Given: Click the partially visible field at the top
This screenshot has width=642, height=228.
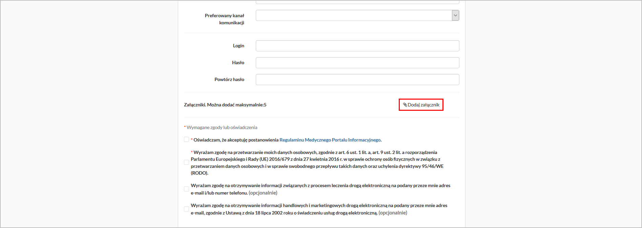Looking at the screenshot, I should click(357, 2).
